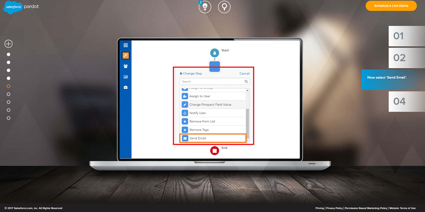Go back via the Change Step link
425x212 pixels.
[x=191, y=73]
